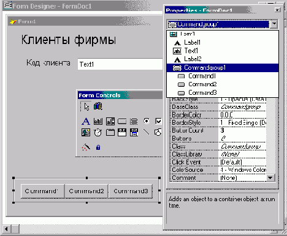Select the BorderStyle property row
The height and width of the screenshot is (236, 287).
218,123
